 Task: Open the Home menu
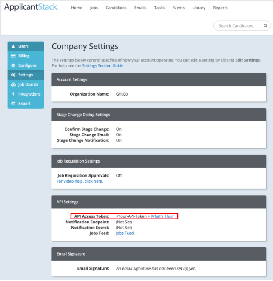tap(77, 8)
